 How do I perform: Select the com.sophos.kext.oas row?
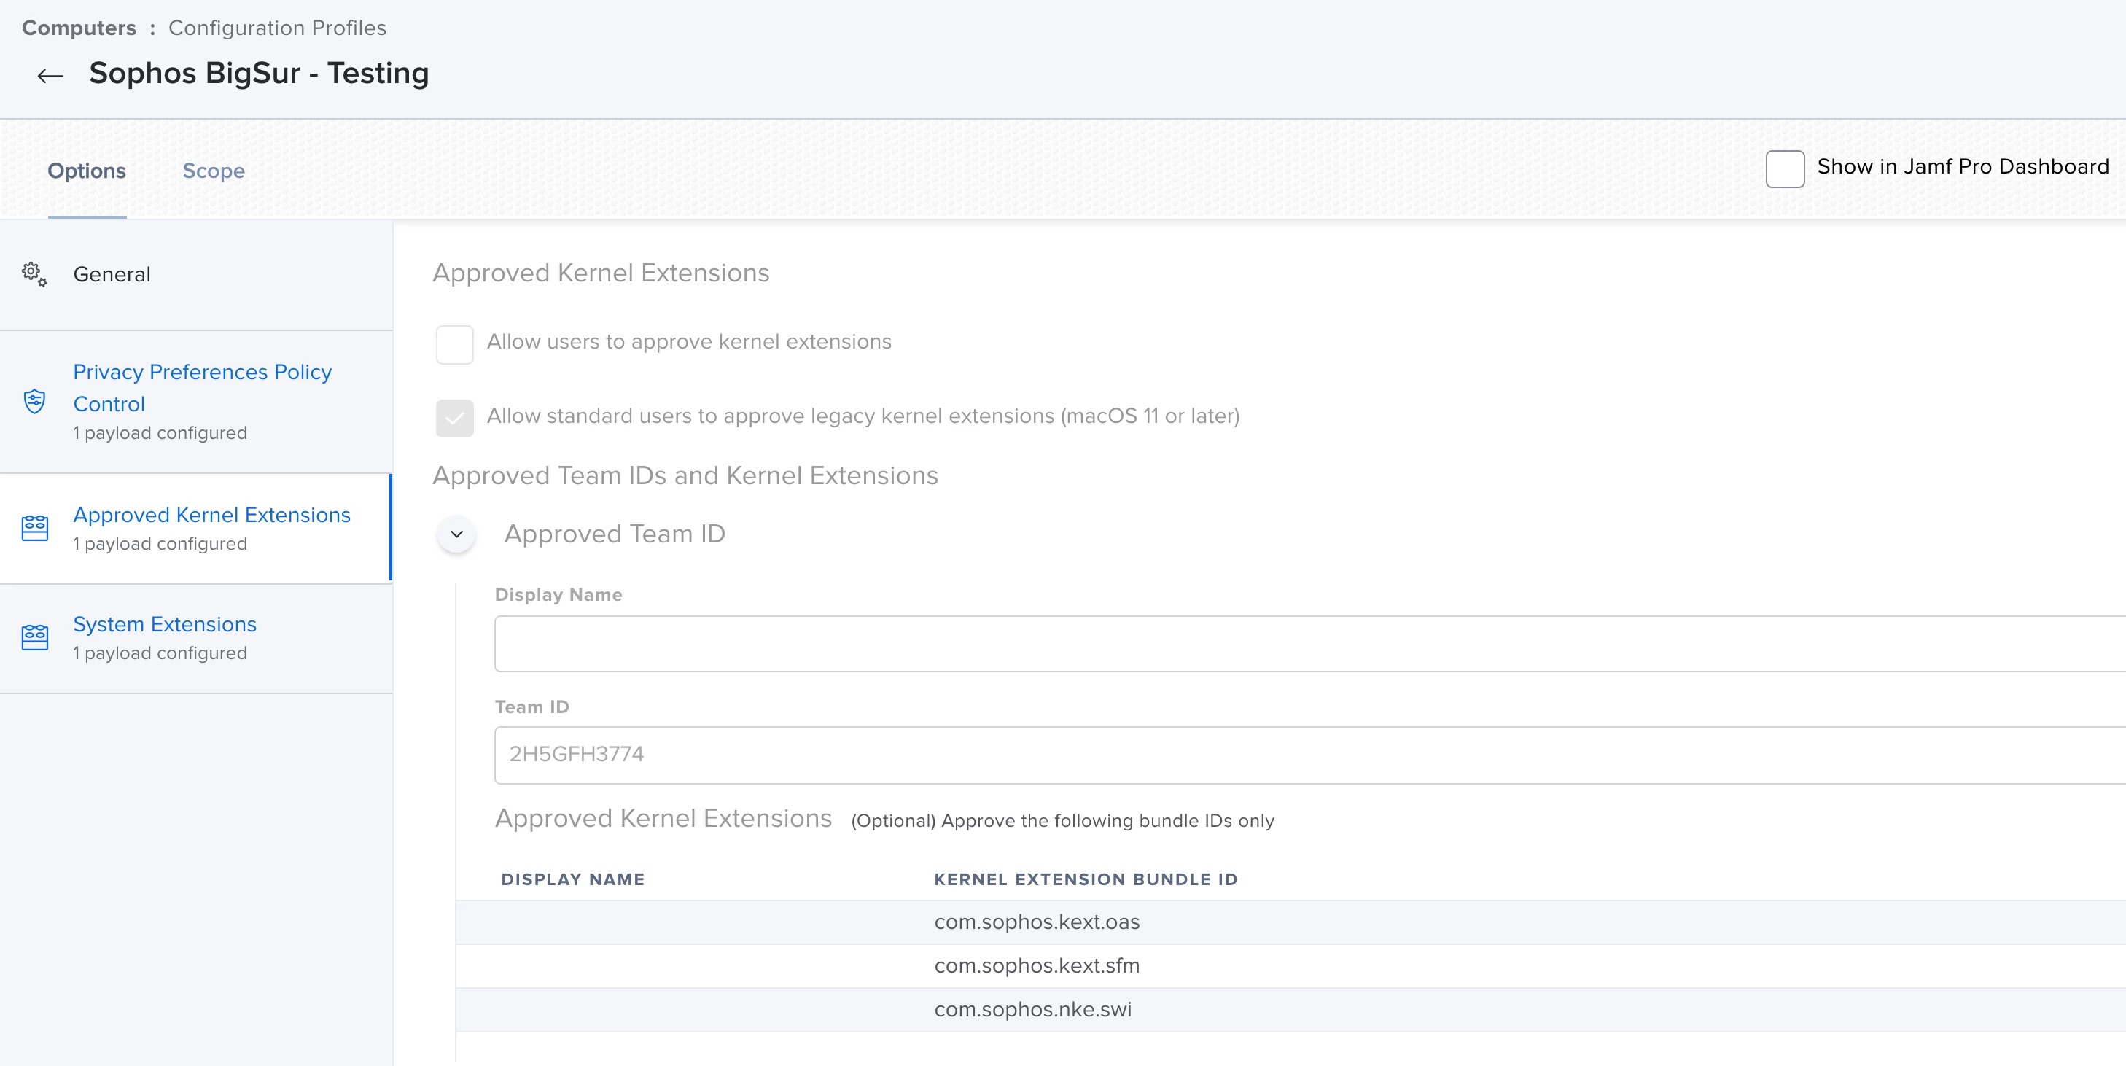tap(1290, 922)
